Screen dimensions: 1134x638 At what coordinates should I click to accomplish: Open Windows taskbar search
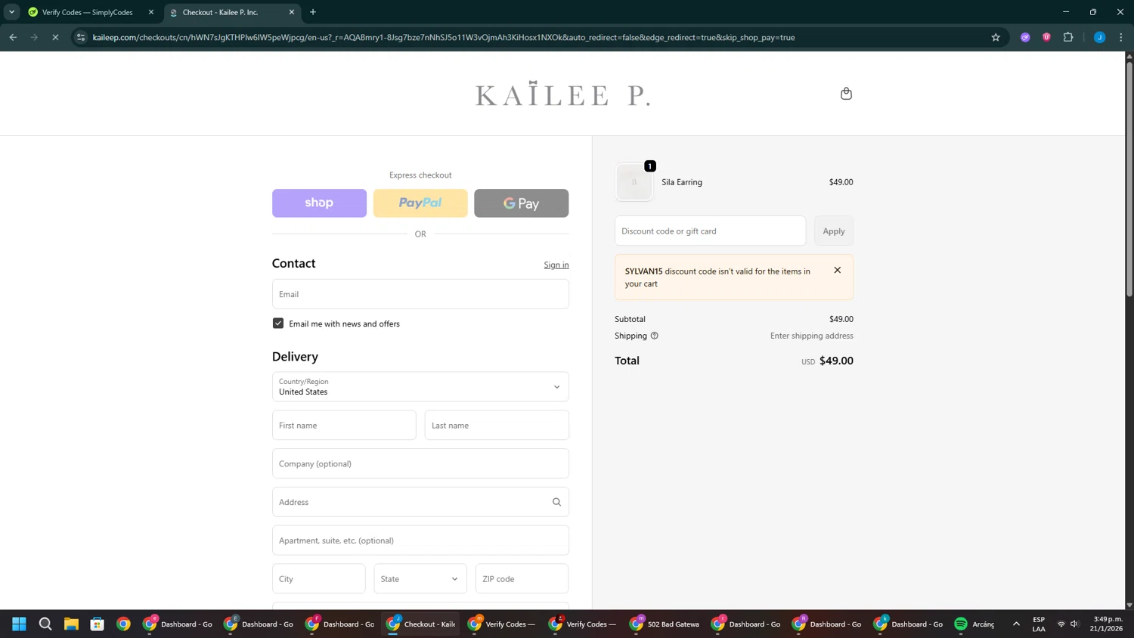coord(45,624)
